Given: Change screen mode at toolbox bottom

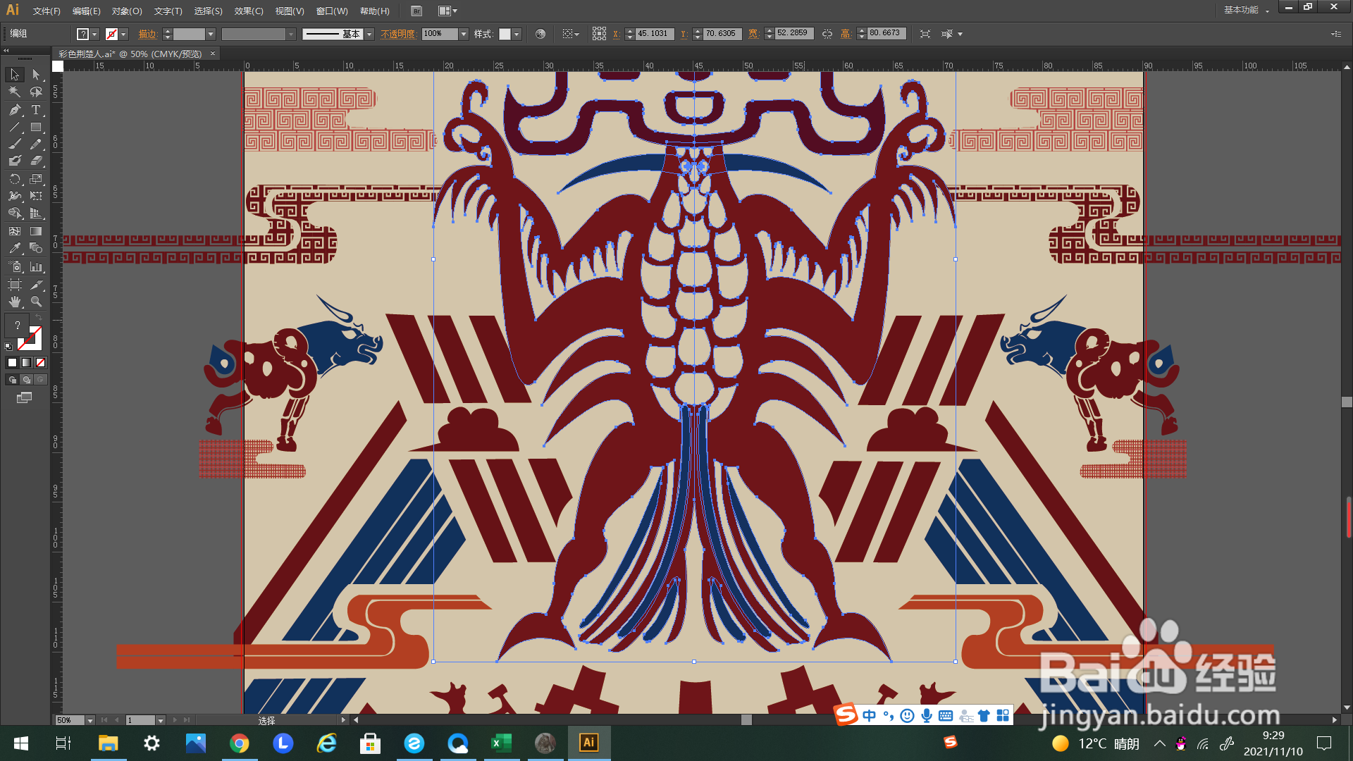Looking at the screenshot, I should pos(24,398).
